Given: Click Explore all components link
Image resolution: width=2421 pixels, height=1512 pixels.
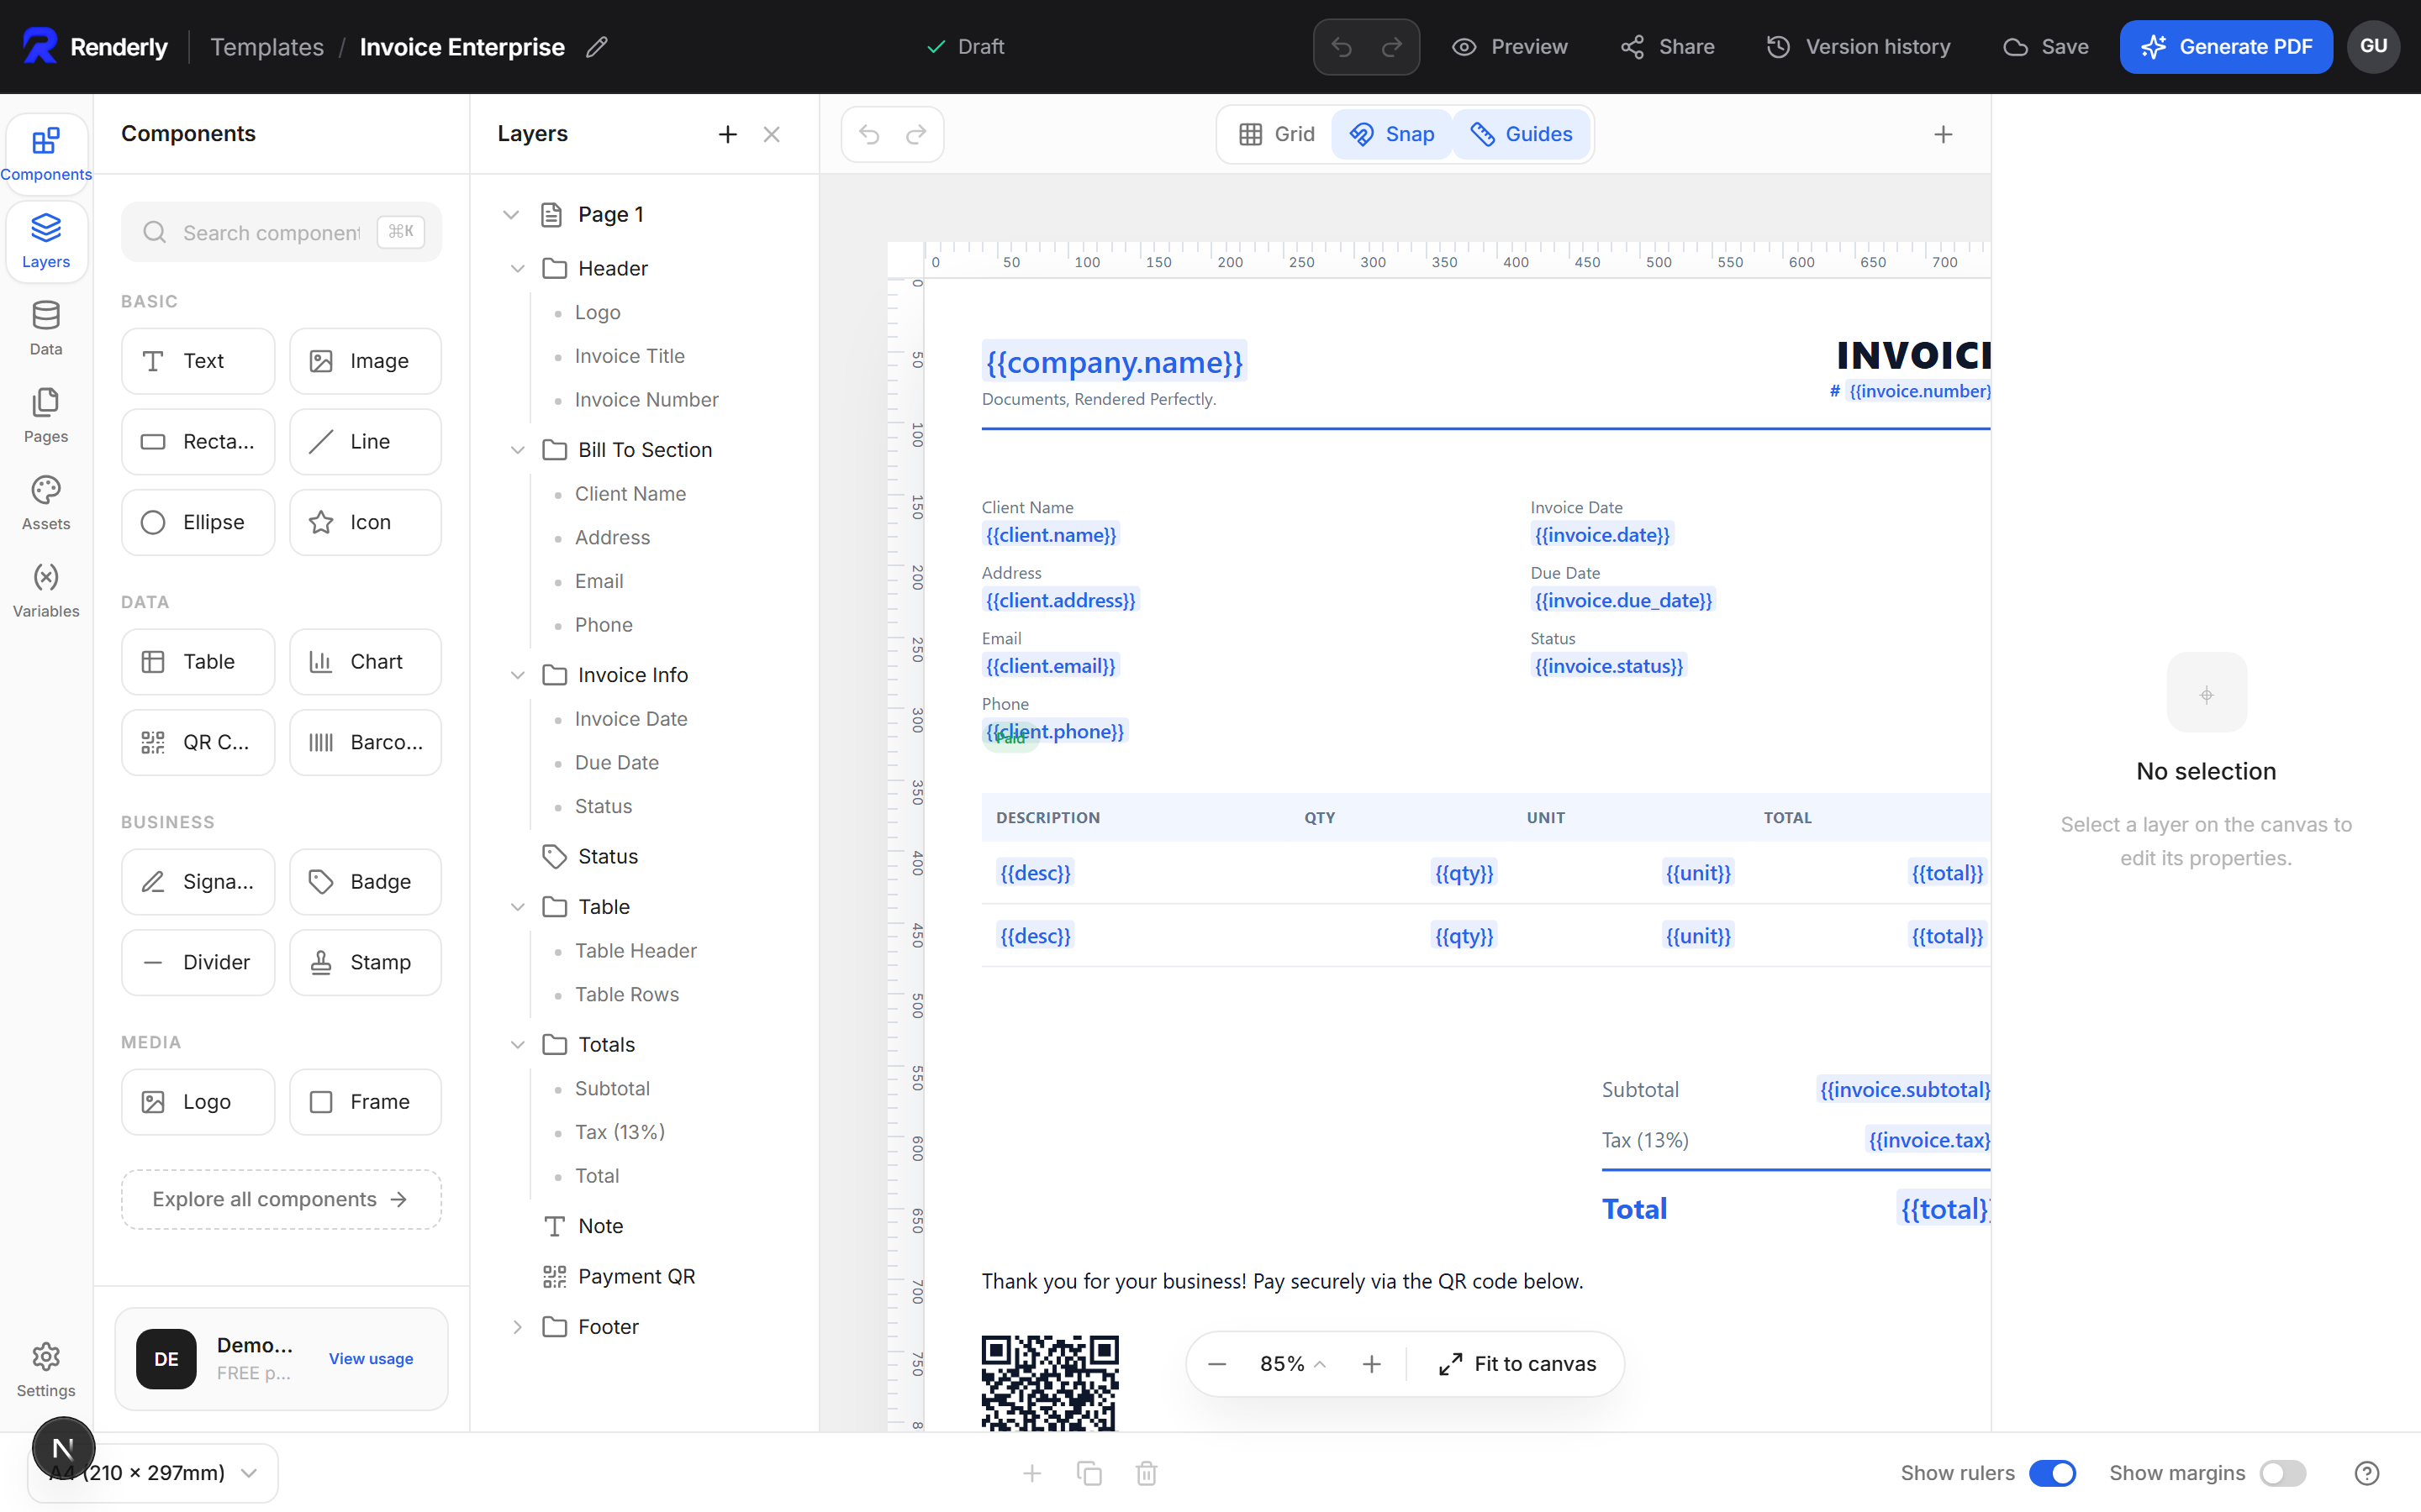Looking at the screenshot, I should point(281,1199).
